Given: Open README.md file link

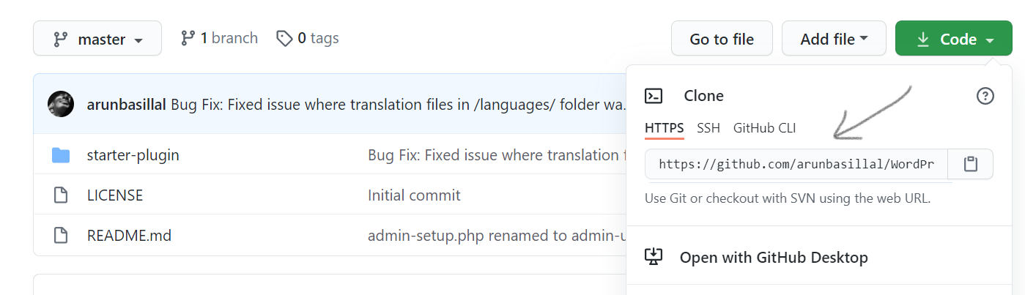Looking at the screenshot, I should pyautogui.click(x=129, y=236).
